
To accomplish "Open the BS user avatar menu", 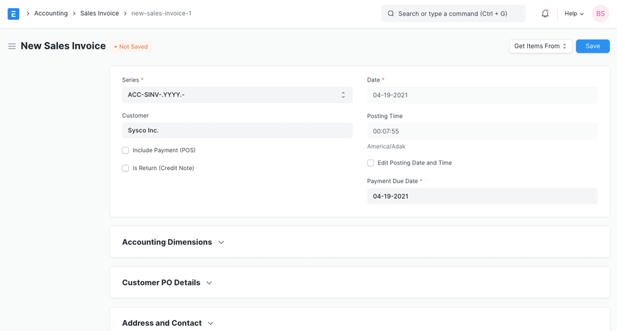I will [x=600, y=14].
